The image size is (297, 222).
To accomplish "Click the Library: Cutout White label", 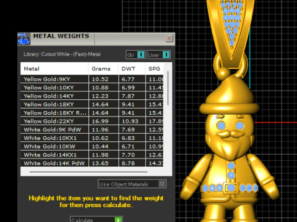I will (x=62, y=54).
